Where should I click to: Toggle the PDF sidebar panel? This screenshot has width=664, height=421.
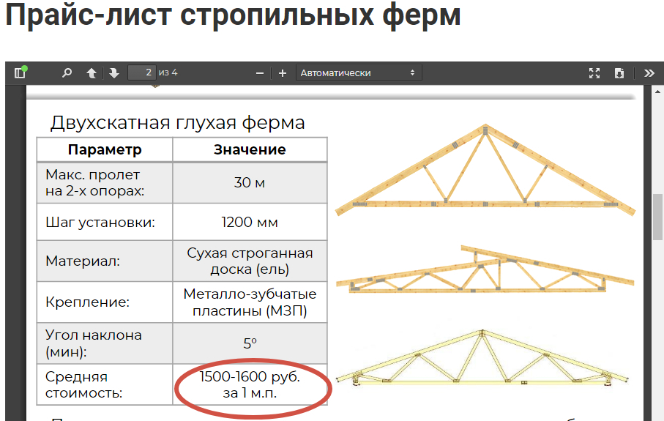(20, 72)
